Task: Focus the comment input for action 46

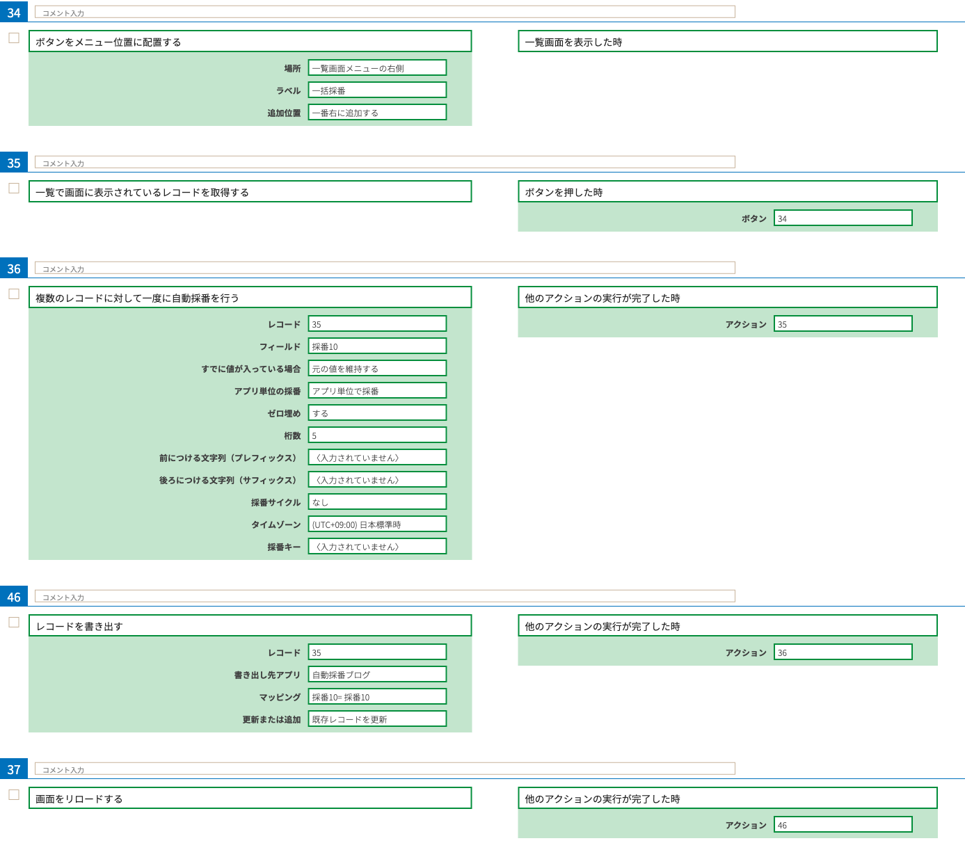Action: (385, 597)
